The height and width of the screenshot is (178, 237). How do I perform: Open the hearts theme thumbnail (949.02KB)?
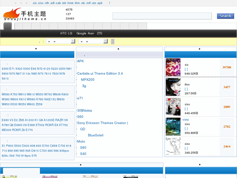173,67
